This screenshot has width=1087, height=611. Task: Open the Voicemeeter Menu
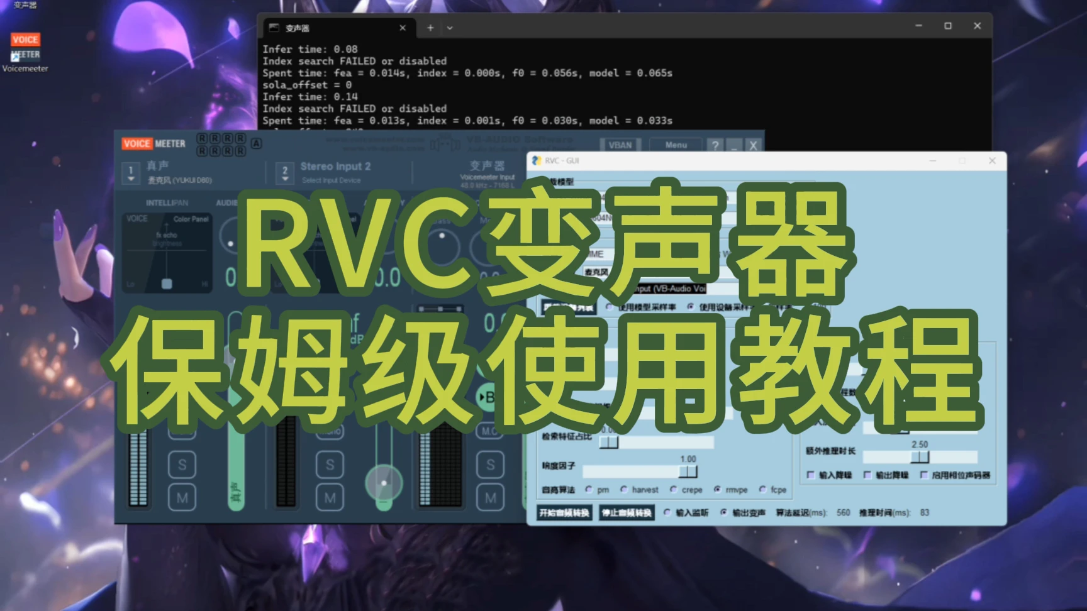(676, 145)
